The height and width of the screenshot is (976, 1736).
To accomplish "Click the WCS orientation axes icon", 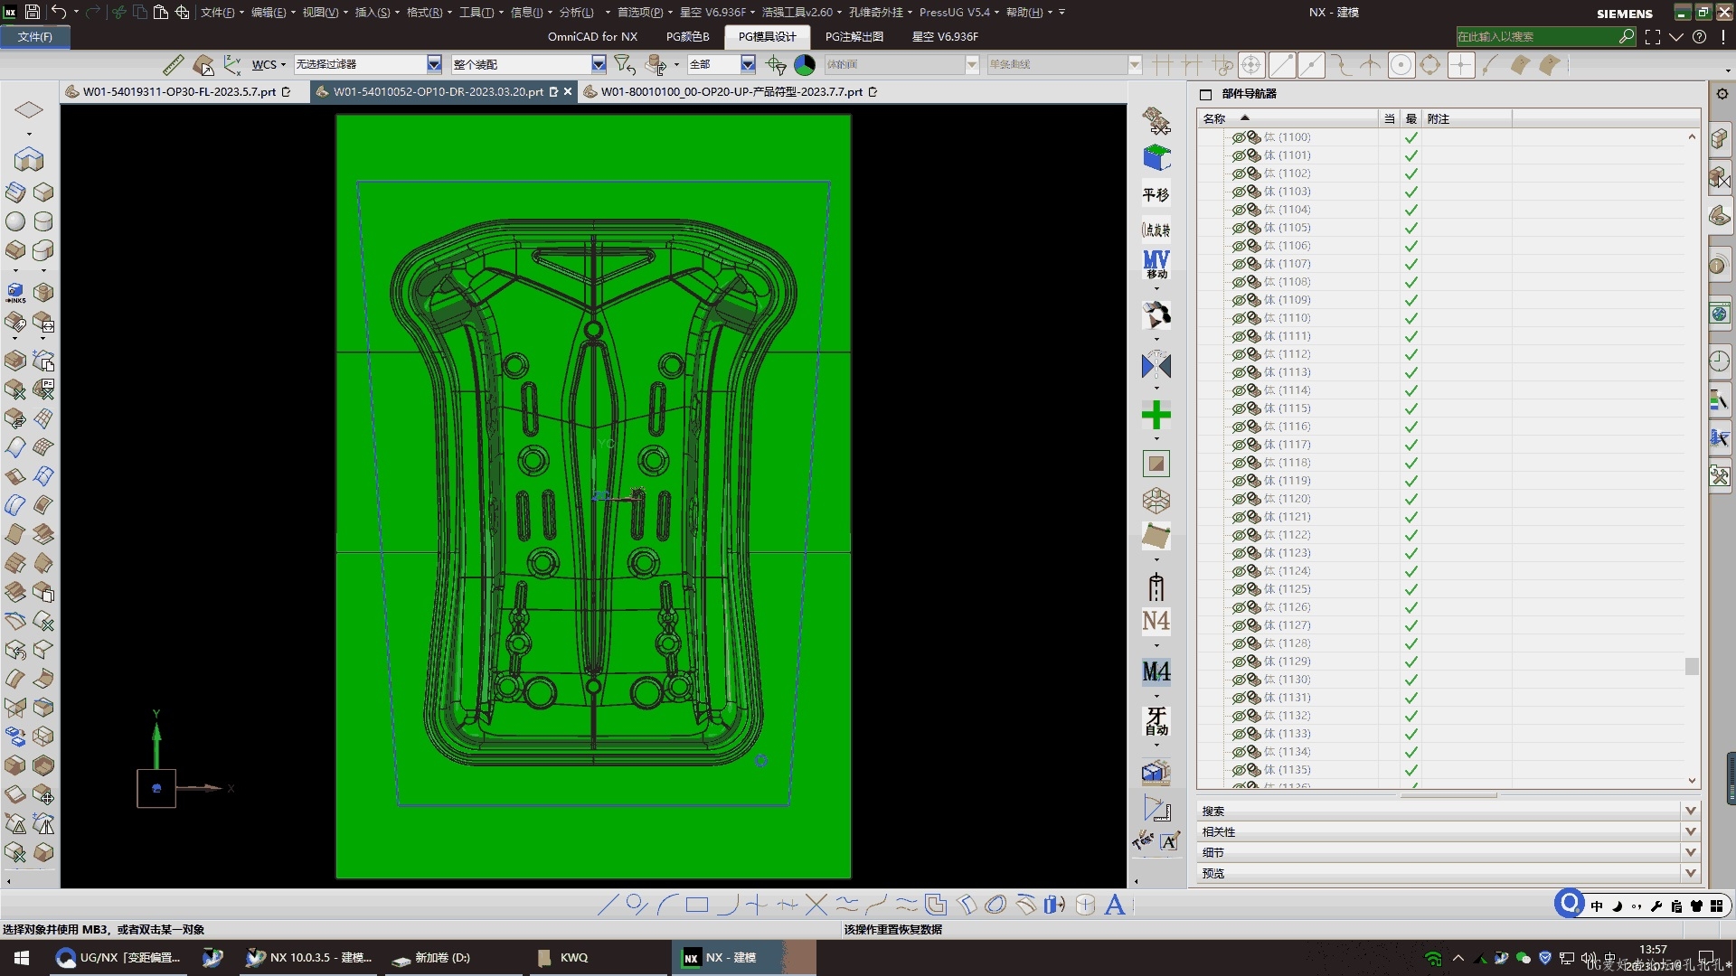I will [x=232, y=65].
